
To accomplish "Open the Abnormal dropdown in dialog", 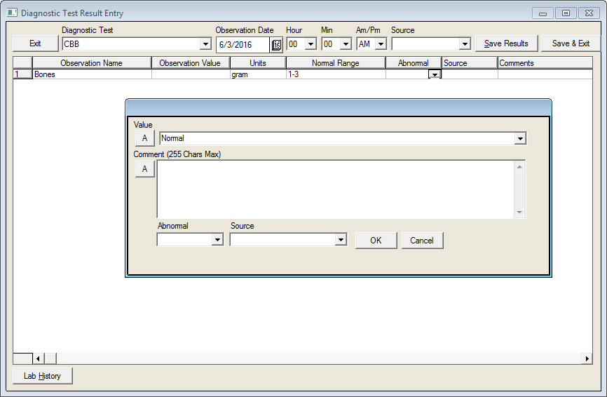I will pyautogui.click(x=217, y=240).
